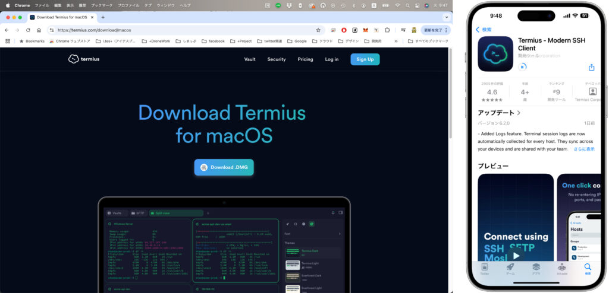Play the Connect using SSH preview video

[x=516, y=256]
